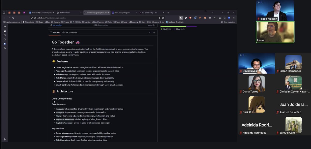Open the extensions puzzle piece menu
311x149 pixels.
224,18
